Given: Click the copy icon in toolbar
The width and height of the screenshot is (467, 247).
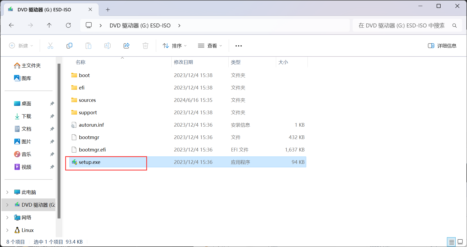Looking at the screenshot, I should [69, 46].
